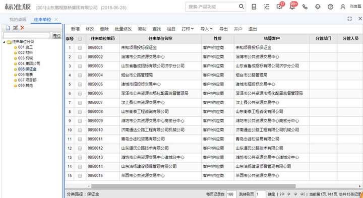Check the row 0050004 checkbox
This screenshot has width=363, height=198.
click(80, 75)
